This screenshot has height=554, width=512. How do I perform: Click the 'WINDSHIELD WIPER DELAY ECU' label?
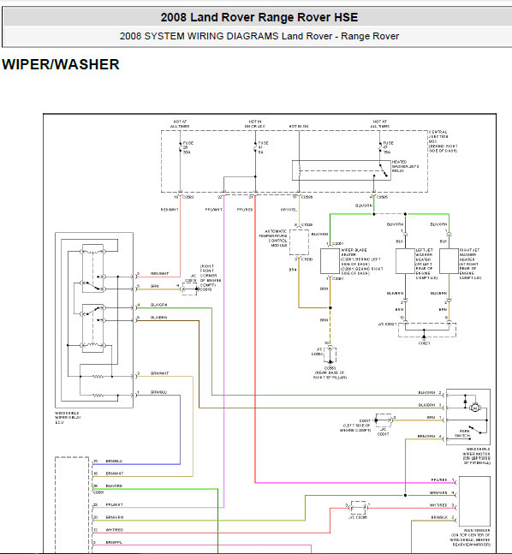pyautogui.click(x=68, y=417)
